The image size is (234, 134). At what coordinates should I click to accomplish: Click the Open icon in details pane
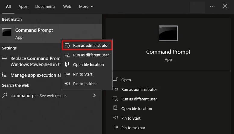pyautogui.click(x=115, y=79)
